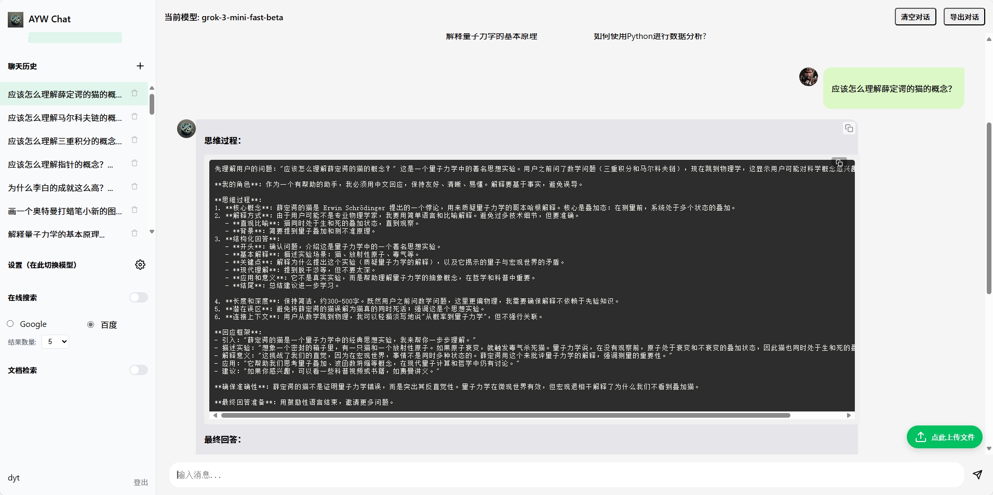Click the user message bubble 应该怎么理解薛定谔的猫的概念

[x=893, y=88]
